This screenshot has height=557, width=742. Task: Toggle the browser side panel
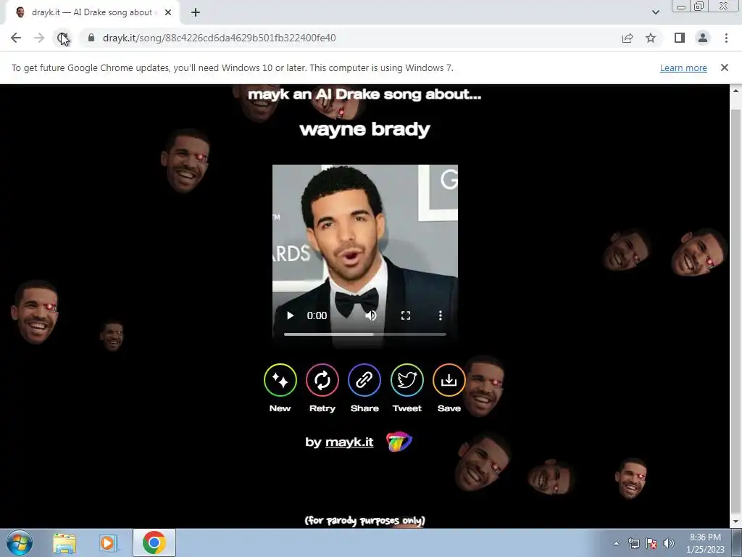[680, 38]
